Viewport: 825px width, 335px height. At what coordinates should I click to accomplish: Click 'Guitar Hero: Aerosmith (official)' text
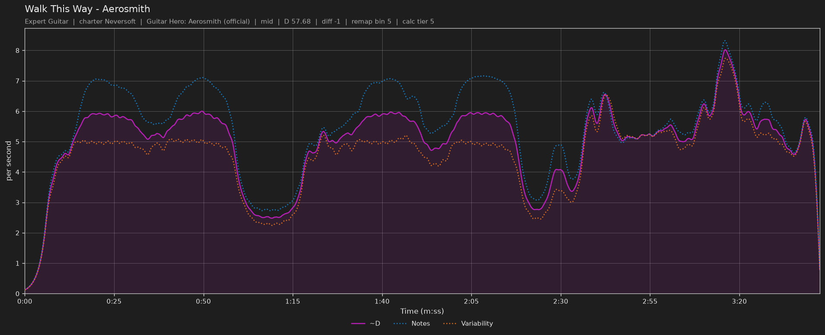tap(198, 22)
